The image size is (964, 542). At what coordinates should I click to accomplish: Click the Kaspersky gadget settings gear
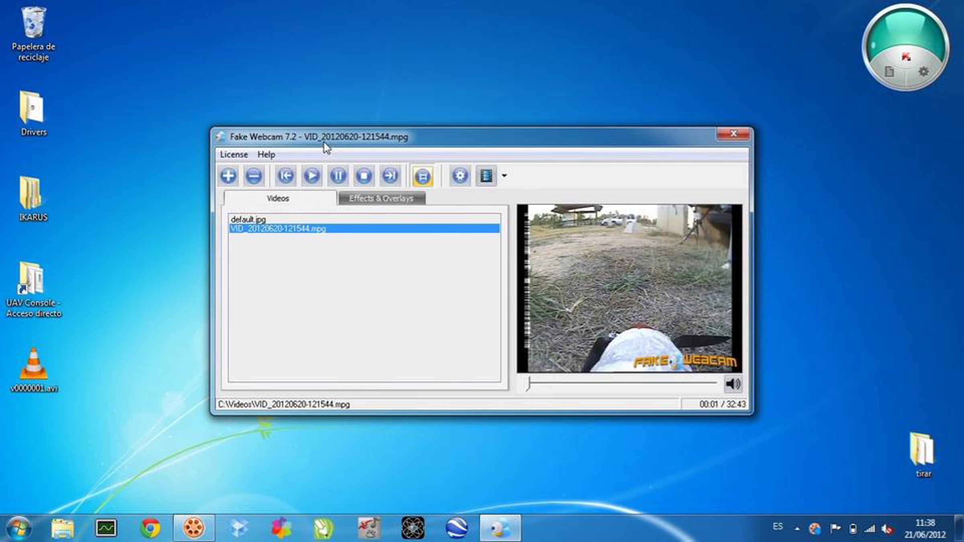(923, 72)
